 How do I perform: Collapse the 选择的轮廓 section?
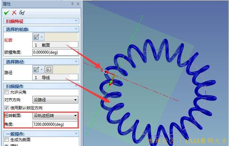[76, 29]
